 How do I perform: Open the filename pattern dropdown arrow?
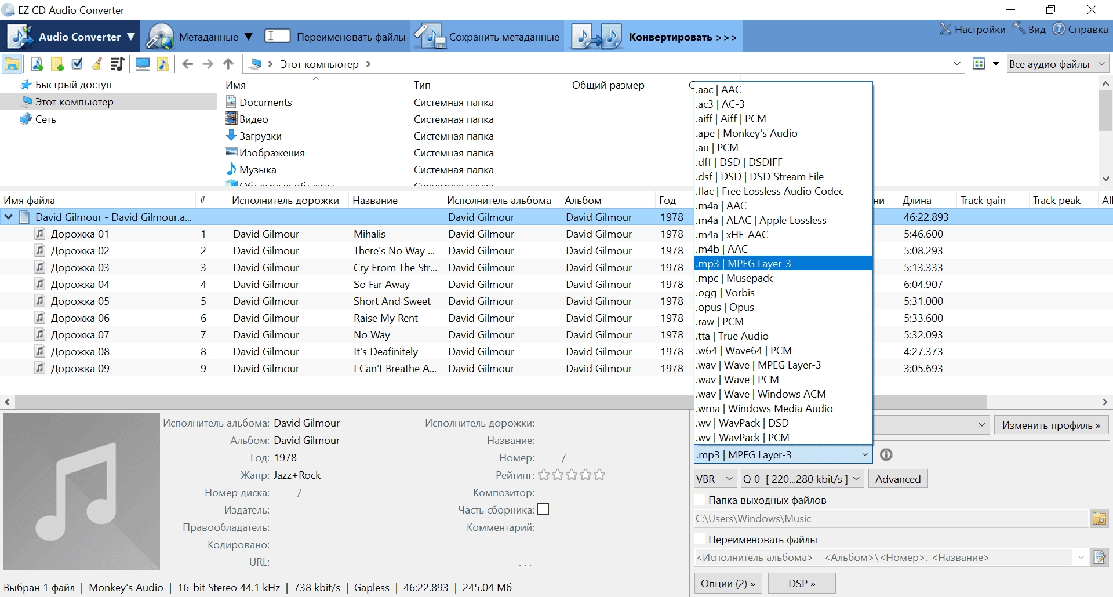point(1081,558)
